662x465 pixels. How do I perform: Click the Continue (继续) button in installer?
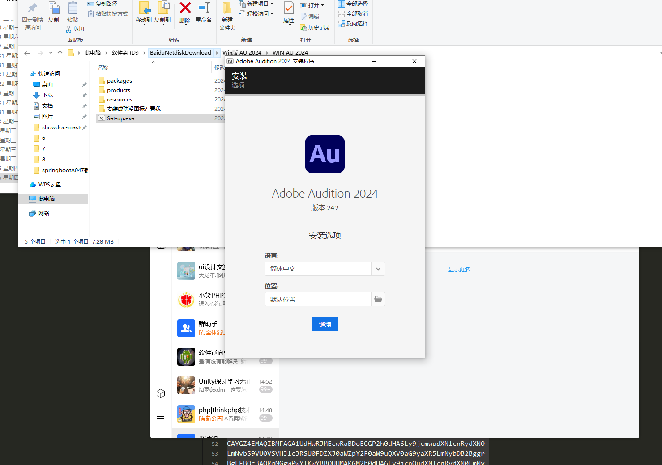tap(325, 324)
